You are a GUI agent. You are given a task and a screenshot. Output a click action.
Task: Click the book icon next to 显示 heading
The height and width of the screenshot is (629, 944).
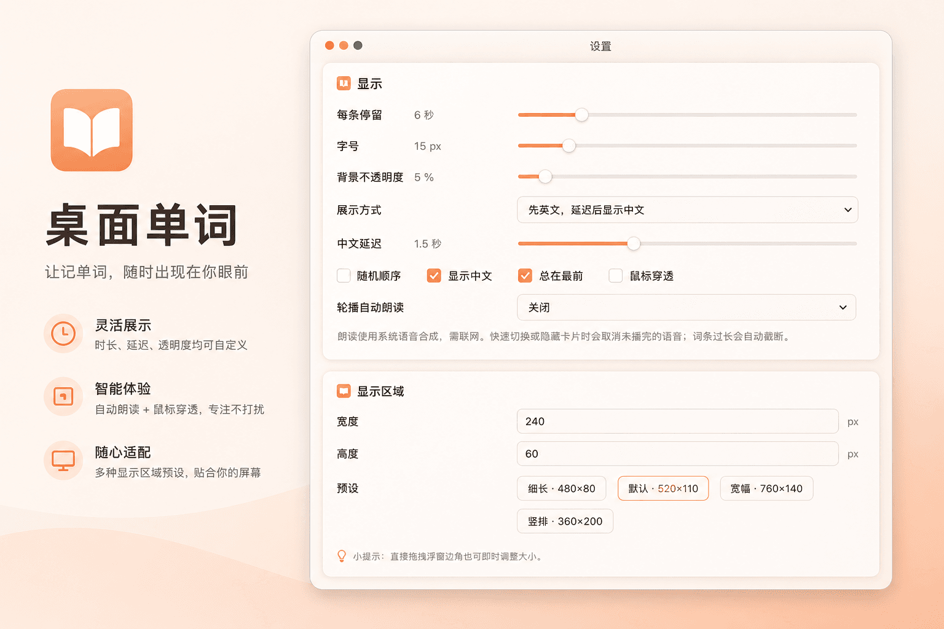(x=344, y=84)
